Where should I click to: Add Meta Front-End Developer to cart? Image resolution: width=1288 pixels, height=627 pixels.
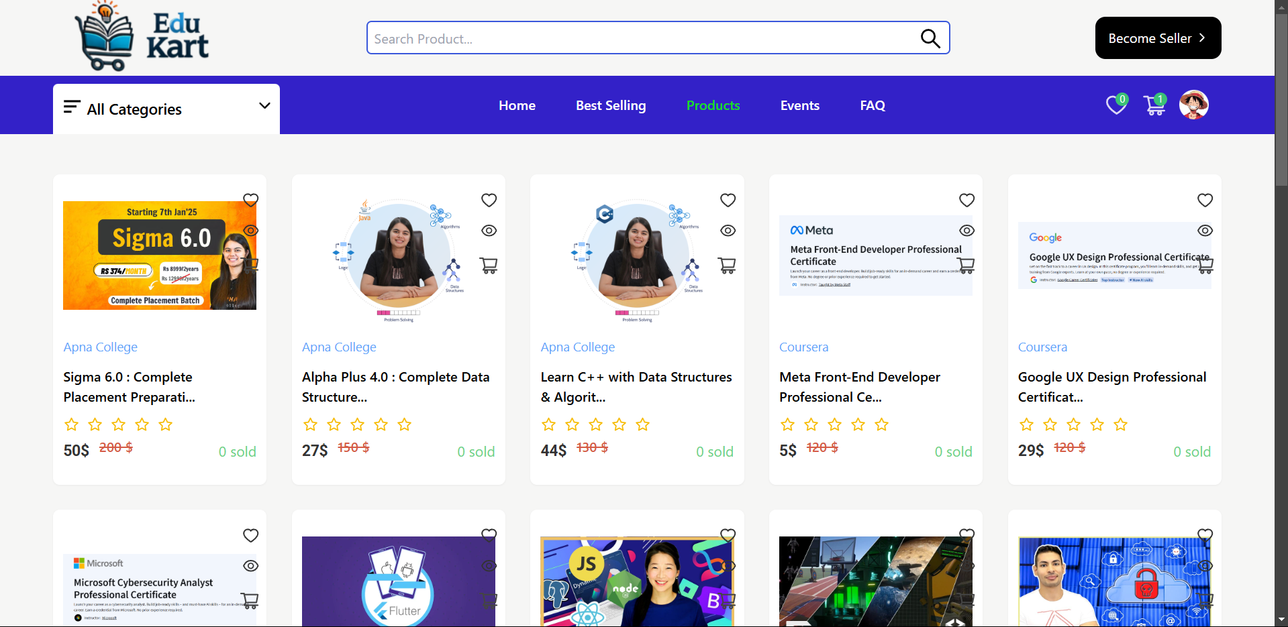click(967, 266)
